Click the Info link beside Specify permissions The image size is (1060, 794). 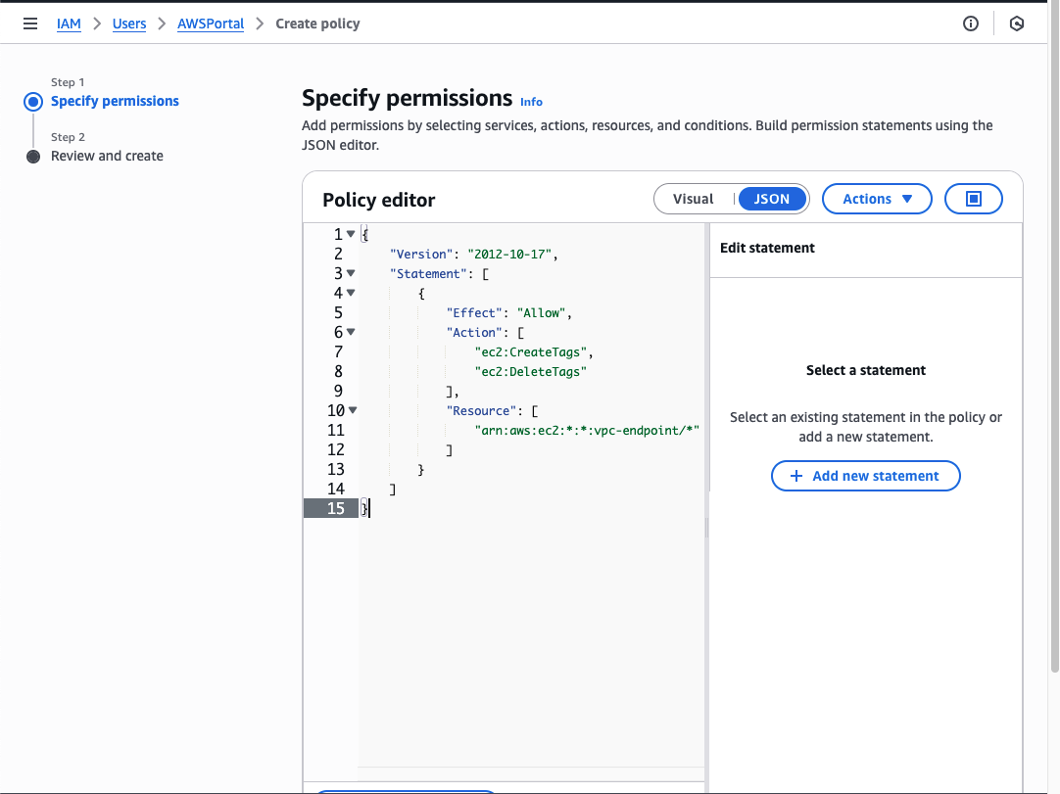pos(531,102)
